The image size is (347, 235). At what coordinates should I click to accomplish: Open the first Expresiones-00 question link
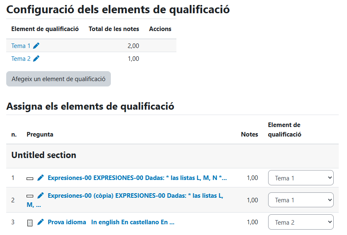137,178
